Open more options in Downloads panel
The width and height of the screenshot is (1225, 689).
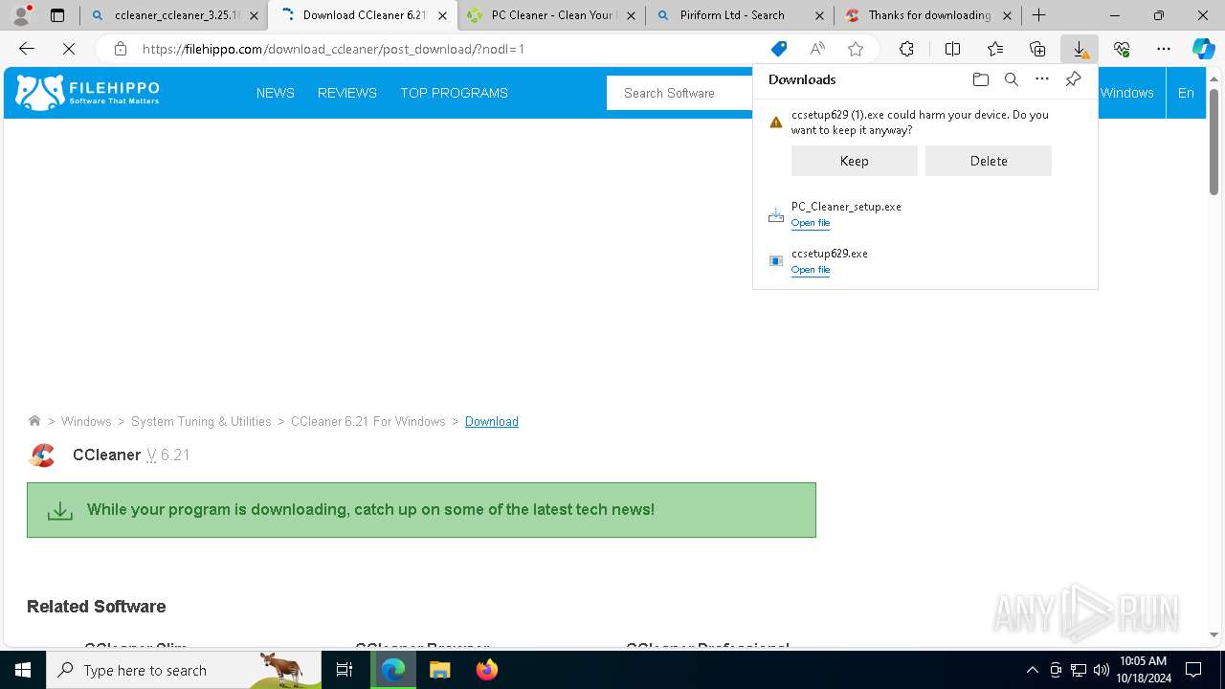click(x=1042, y=79)
